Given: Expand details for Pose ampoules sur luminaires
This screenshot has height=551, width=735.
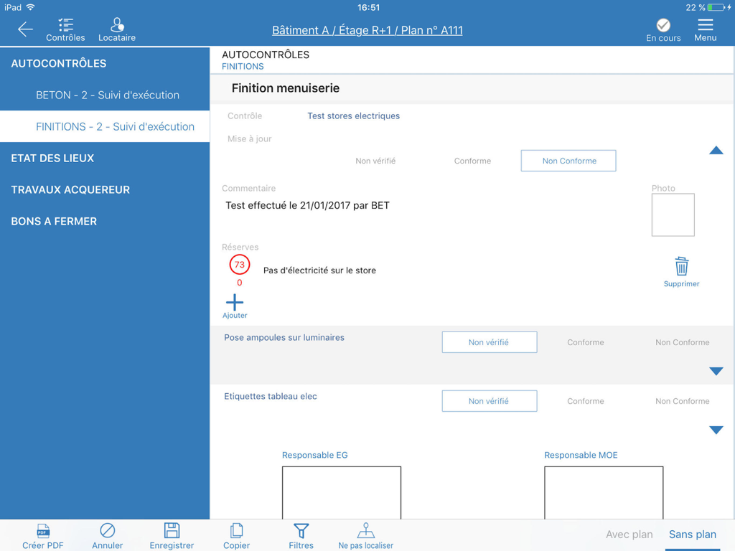Looking at the screenshot, I should point(716,371).
